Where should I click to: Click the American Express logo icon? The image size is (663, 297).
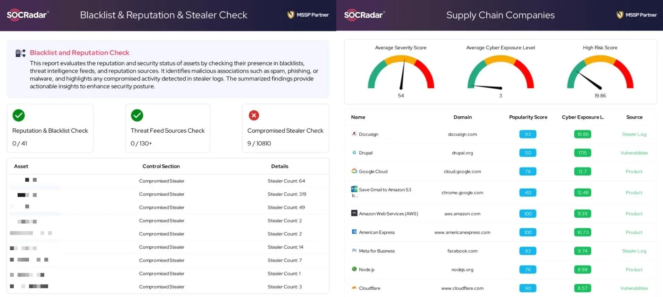[x=354, y=232]
